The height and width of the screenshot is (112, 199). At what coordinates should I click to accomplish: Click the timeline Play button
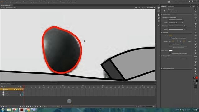(29, 106)
